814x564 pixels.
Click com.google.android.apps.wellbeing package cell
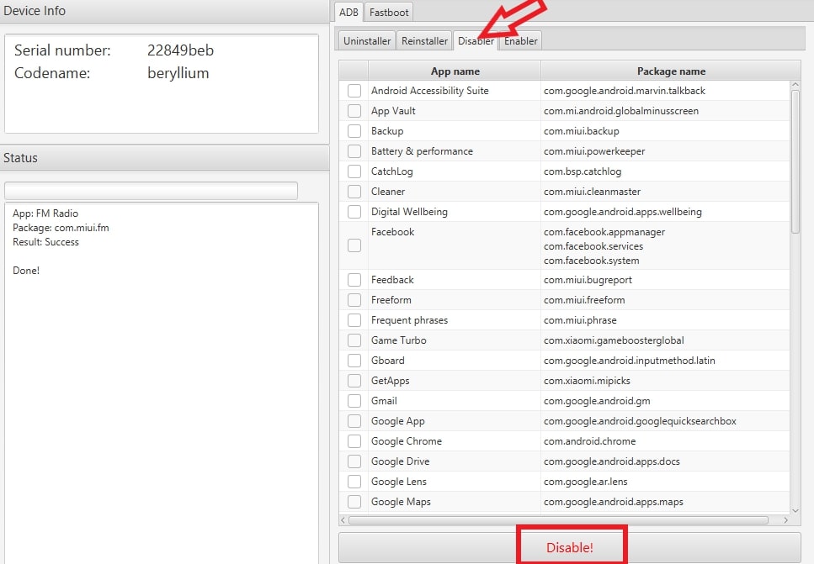(665, 212)
